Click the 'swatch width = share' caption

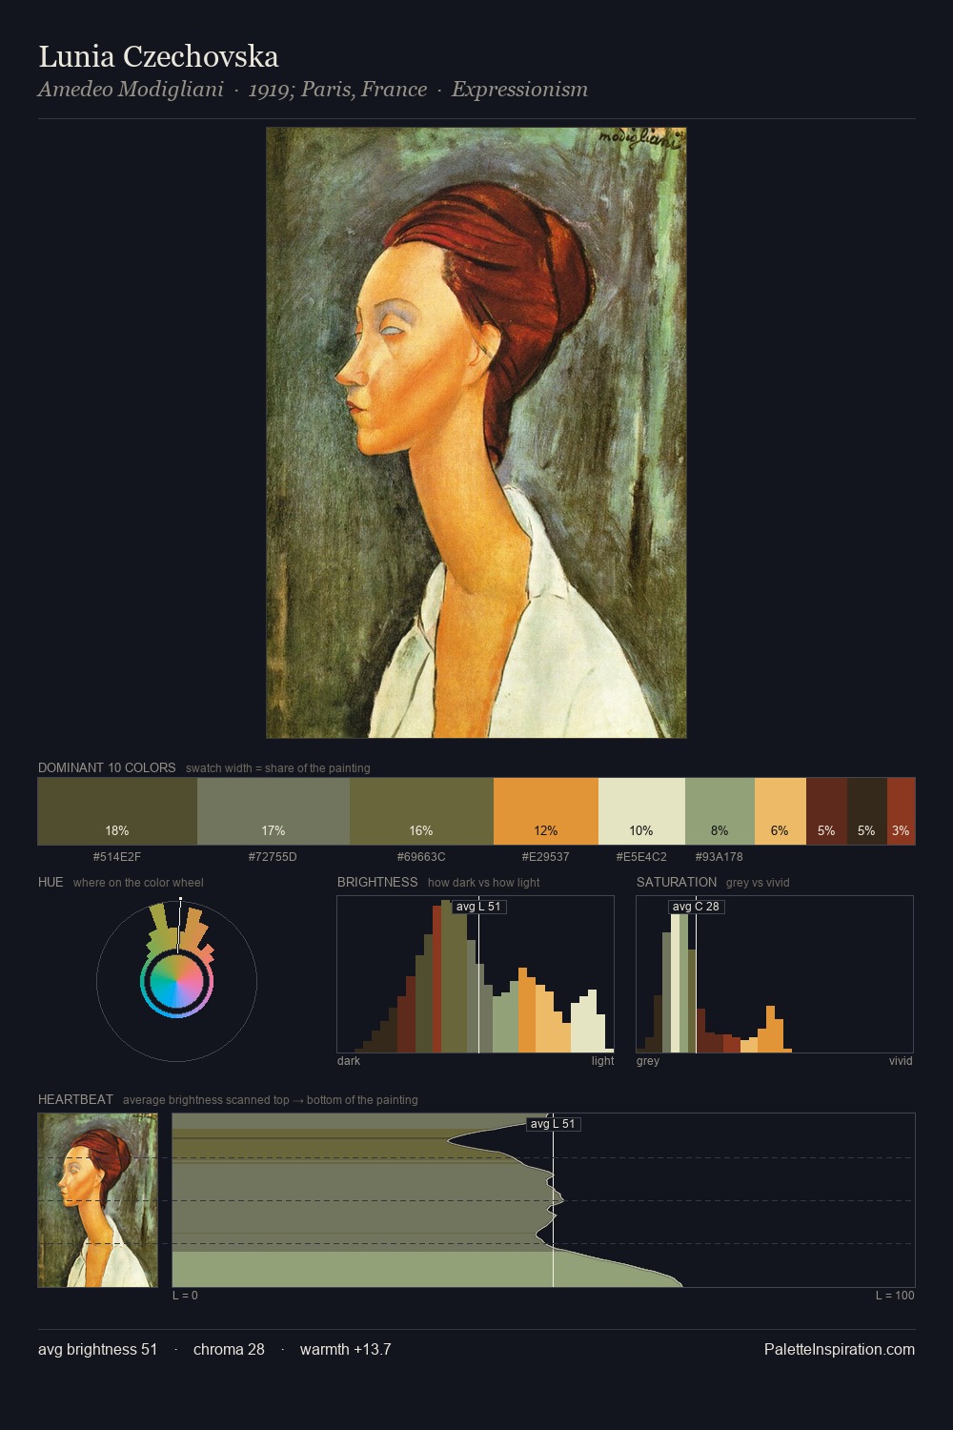pos(278,768)
